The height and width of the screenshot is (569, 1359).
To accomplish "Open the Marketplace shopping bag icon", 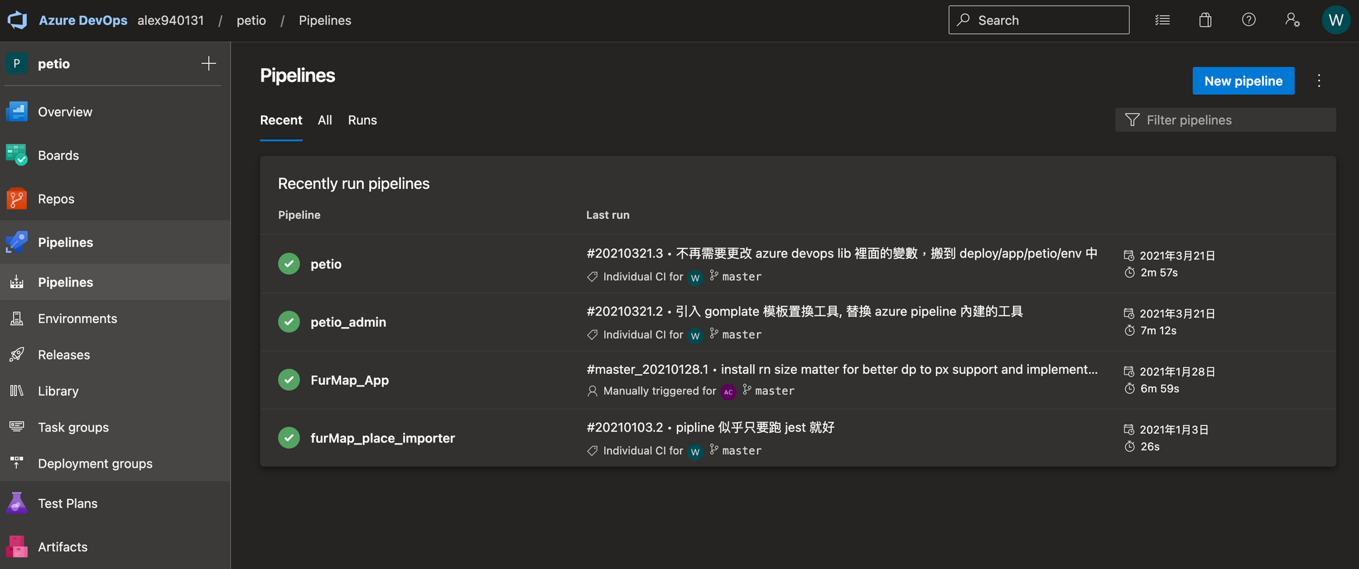I will click(x=1205, y=20).
